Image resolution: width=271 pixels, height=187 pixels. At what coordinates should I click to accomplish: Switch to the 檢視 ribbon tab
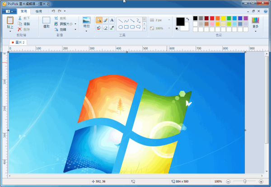[38, 11]
